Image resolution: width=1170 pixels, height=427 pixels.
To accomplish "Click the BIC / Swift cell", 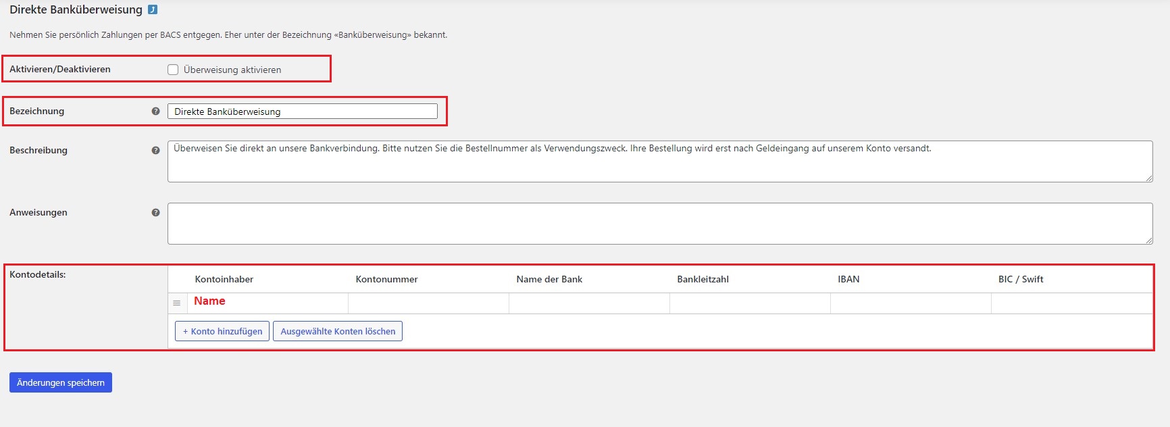I will click(1071, 303).
